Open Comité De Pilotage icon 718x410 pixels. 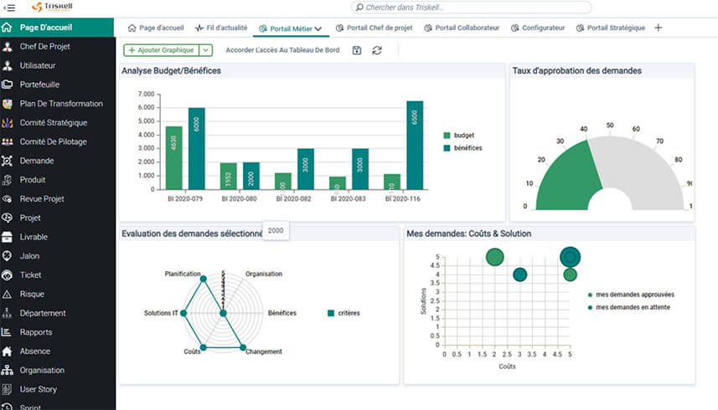pyautogui.click(x=7, y=141)
